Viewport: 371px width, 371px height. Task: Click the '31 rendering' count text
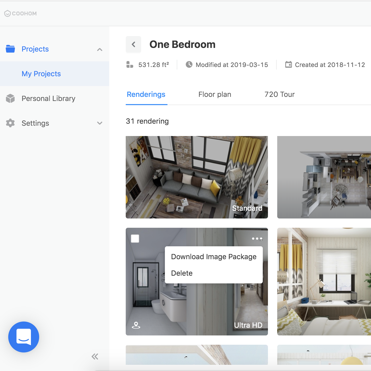(x=147, y=121)
